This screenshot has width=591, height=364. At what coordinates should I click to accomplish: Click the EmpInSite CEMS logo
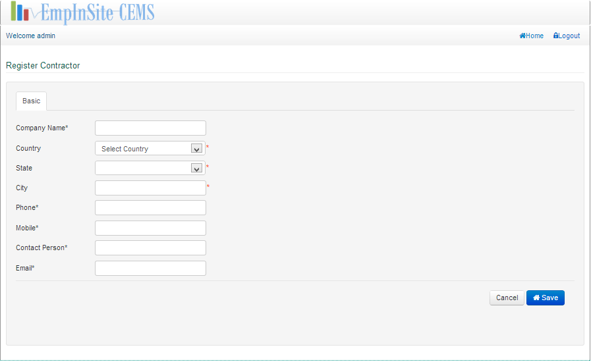[x=82, y=13]
